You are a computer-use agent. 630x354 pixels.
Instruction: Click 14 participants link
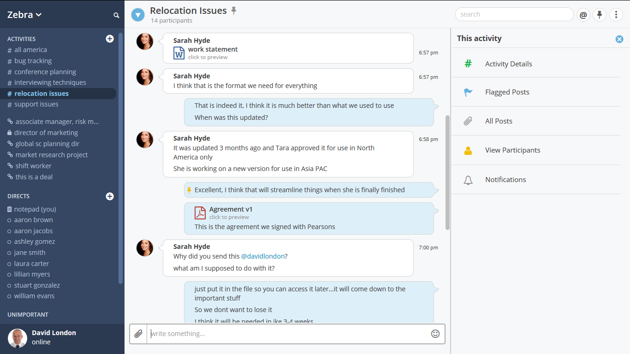[172, 21]
